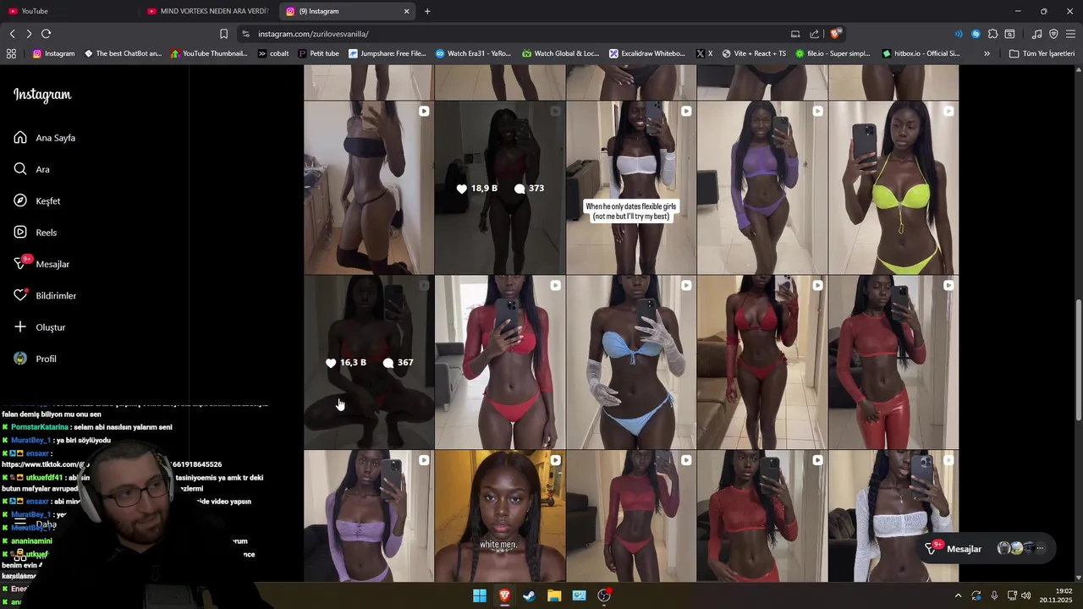Open the site information icon before the URL
The width and height of the screenshot is (1083, 609).
pyautogui.click(x=245, y=34)
